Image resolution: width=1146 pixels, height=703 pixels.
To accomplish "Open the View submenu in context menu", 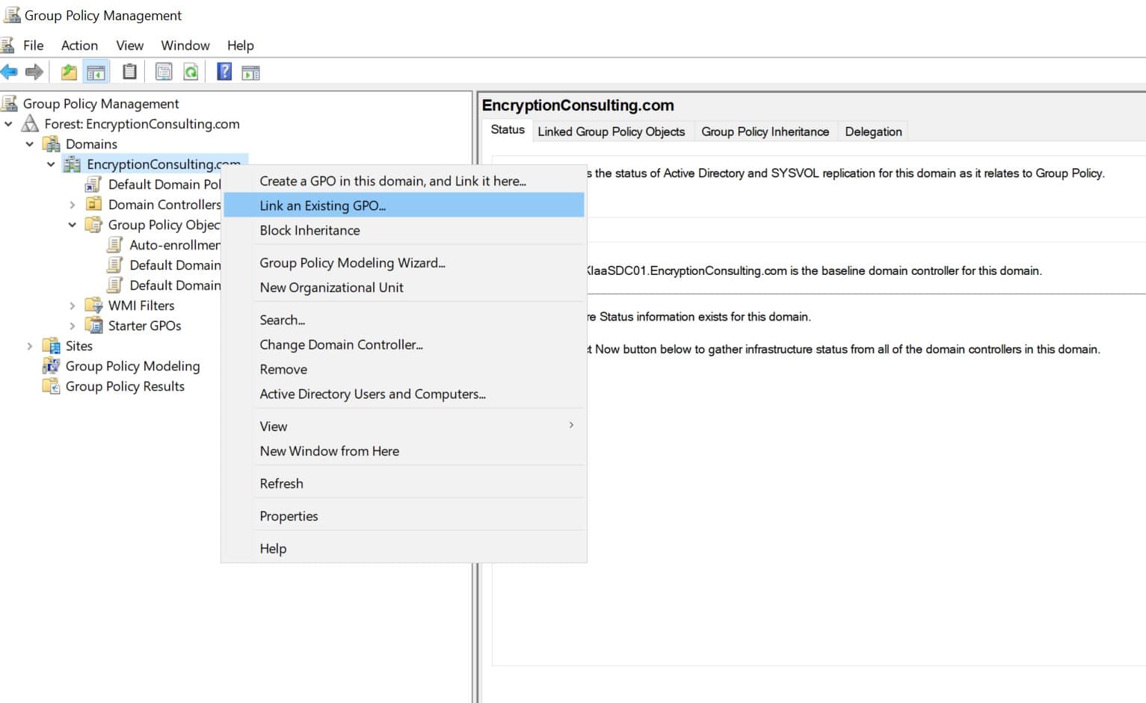I will coord(274,426).
